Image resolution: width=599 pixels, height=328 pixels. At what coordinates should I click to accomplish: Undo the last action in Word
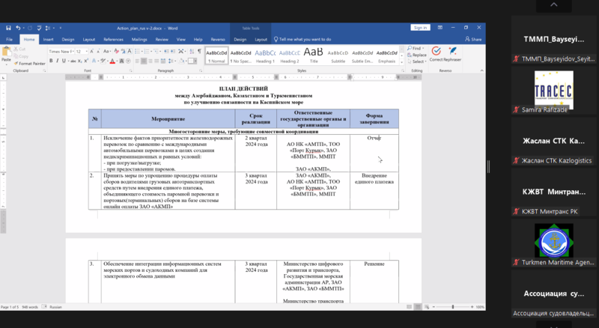[x=17, y=28]
